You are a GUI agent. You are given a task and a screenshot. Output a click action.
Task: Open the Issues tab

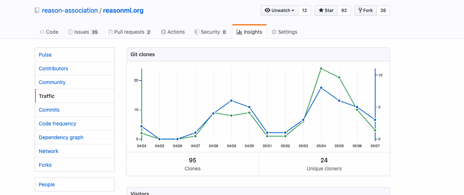[83, 32]
